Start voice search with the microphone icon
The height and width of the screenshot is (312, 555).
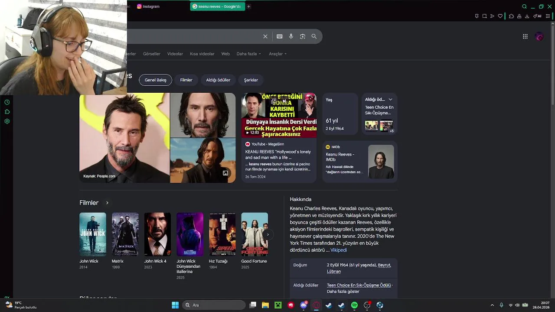coord(291,36)
